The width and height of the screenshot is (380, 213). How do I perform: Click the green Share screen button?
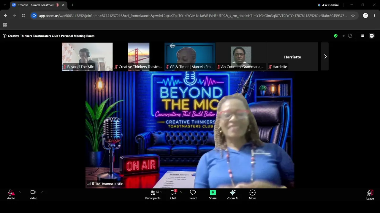pyautogui.click(x=213, y=194)
